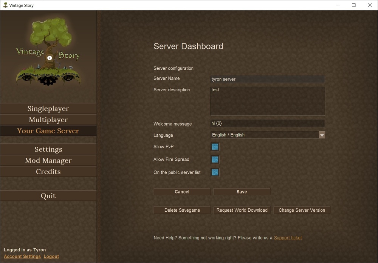Open a Support ticket
The image size is (378, 263).
(288, 238)
